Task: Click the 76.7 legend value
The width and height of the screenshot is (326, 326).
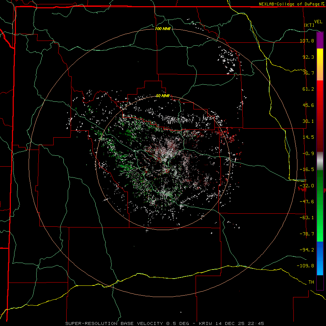Action: (308, 73)
